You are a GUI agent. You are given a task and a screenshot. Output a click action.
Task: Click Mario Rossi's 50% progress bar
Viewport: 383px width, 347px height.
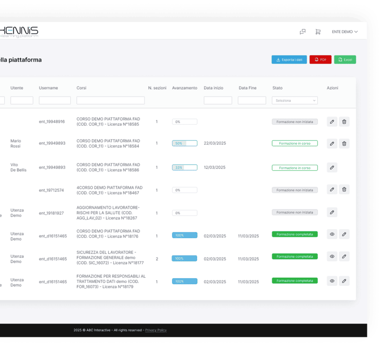click(x=184, y=143)
